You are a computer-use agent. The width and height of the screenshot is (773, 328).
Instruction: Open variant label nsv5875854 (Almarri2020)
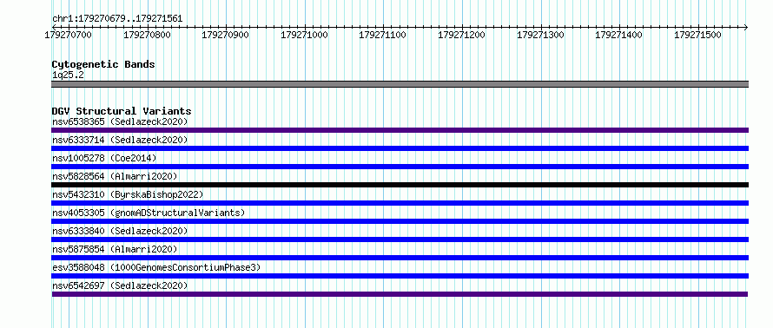(x=115, y=249)
